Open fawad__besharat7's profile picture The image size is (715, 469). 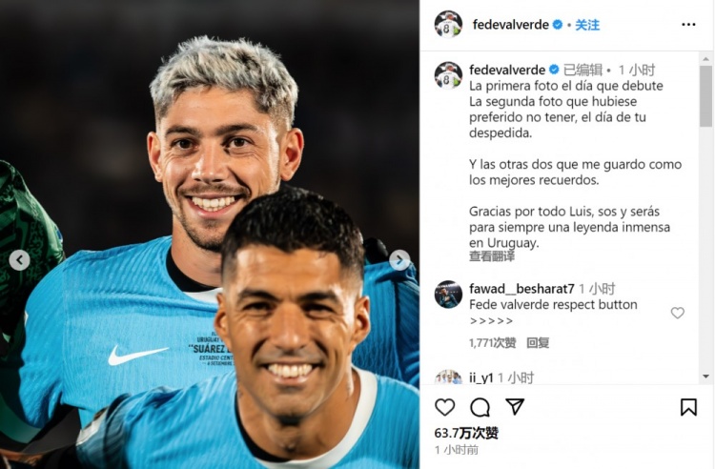pos(448,294)
